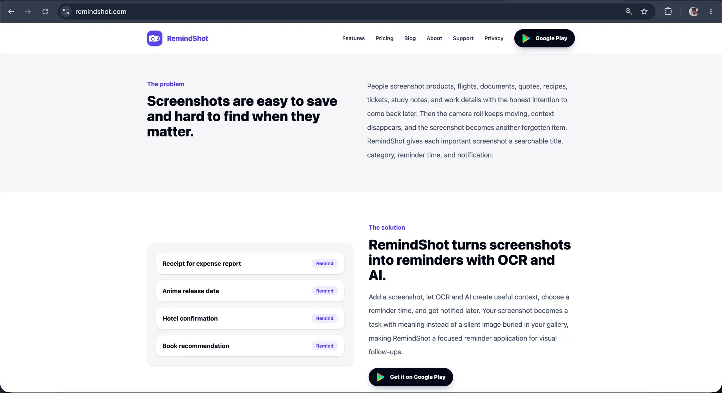722x393 pixels.
Task: Click heading RemindShot turns screenshots into reminders
Action: point(470,260)
